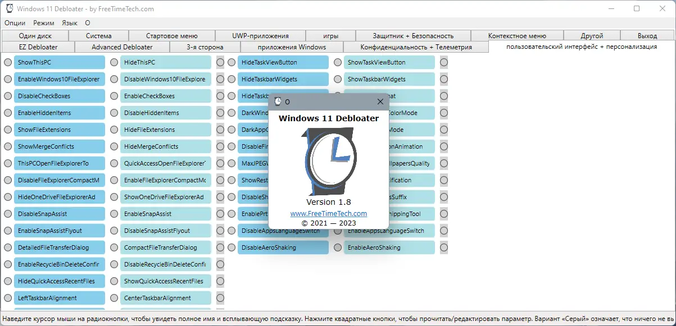The height and width of the screenshot is (326, 676).
Task: Select the DisableCheckBoxes radio button
Action: click(x=8, y=96)
